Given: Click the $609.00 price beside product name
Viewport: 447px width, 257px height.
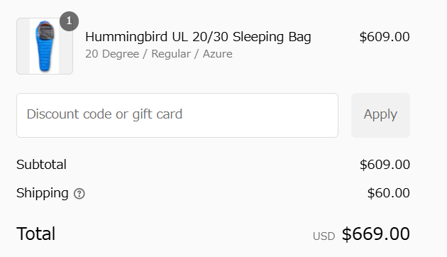Looking at the screenshot, I should [x=385, y=37].
